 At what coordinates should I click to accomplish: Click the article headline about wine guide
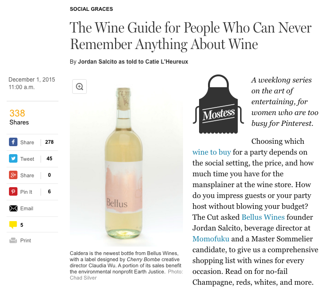191,36
